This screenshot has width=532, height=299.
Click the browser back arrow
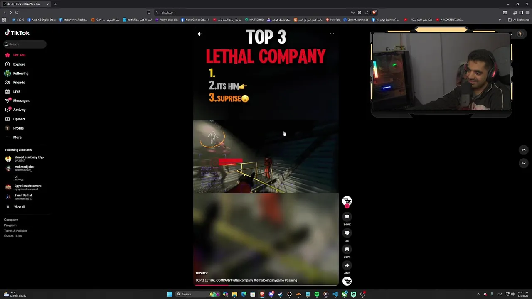[x=5, y=12]
